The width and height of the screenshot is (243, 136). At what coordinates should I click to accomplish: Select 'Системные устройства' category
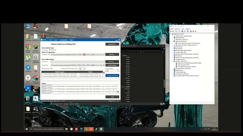click(x=182, y=74)
